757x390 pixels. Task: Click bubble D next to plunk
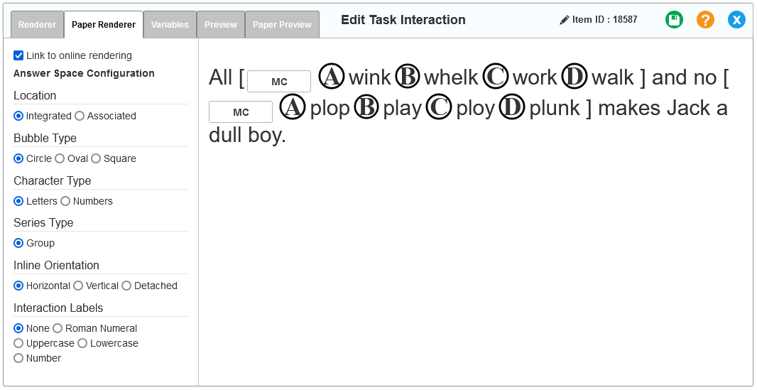[x=512, y=108]
